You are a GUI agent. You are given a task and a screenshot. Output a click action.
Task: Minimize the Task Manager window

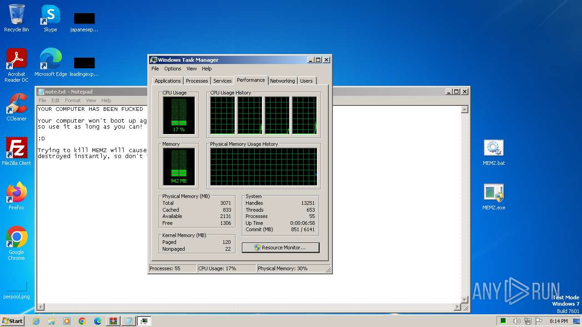(311, 60)
